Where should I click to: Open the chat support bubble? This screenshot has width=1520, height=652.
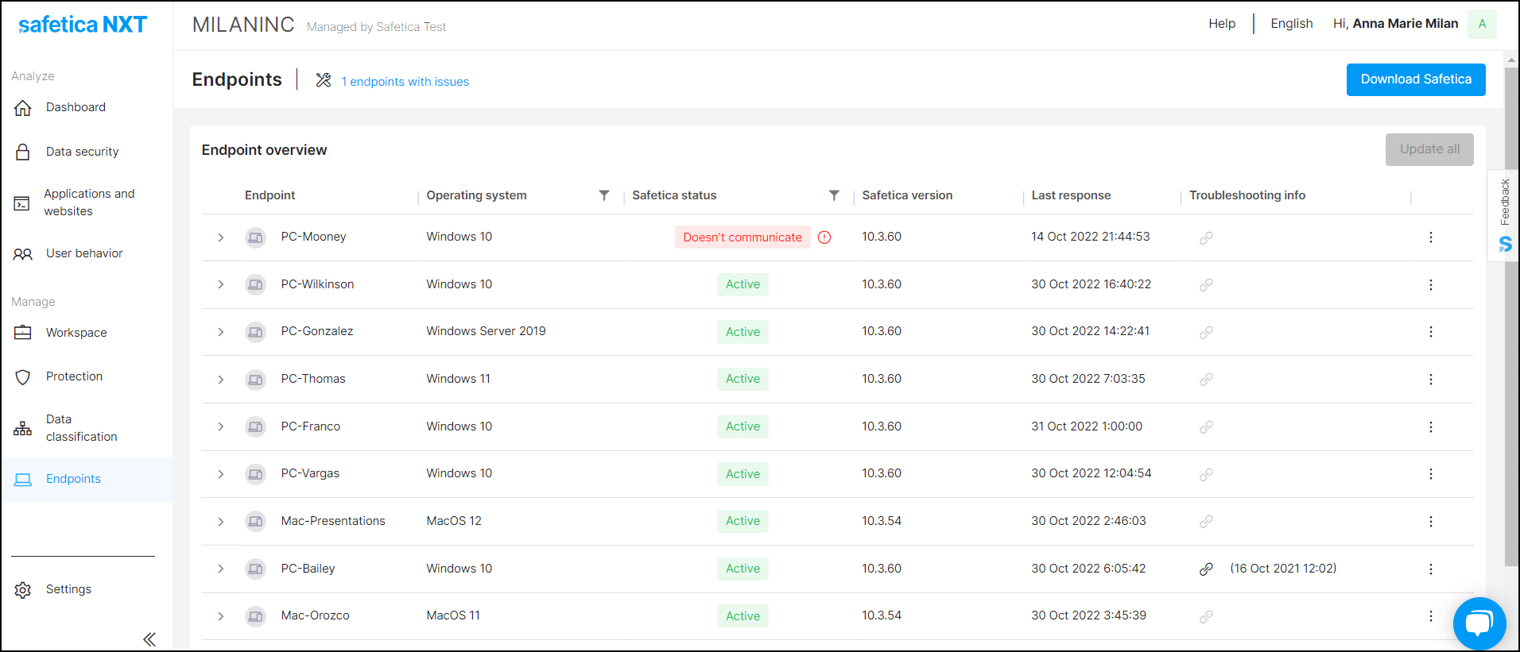pos(1479,623)
